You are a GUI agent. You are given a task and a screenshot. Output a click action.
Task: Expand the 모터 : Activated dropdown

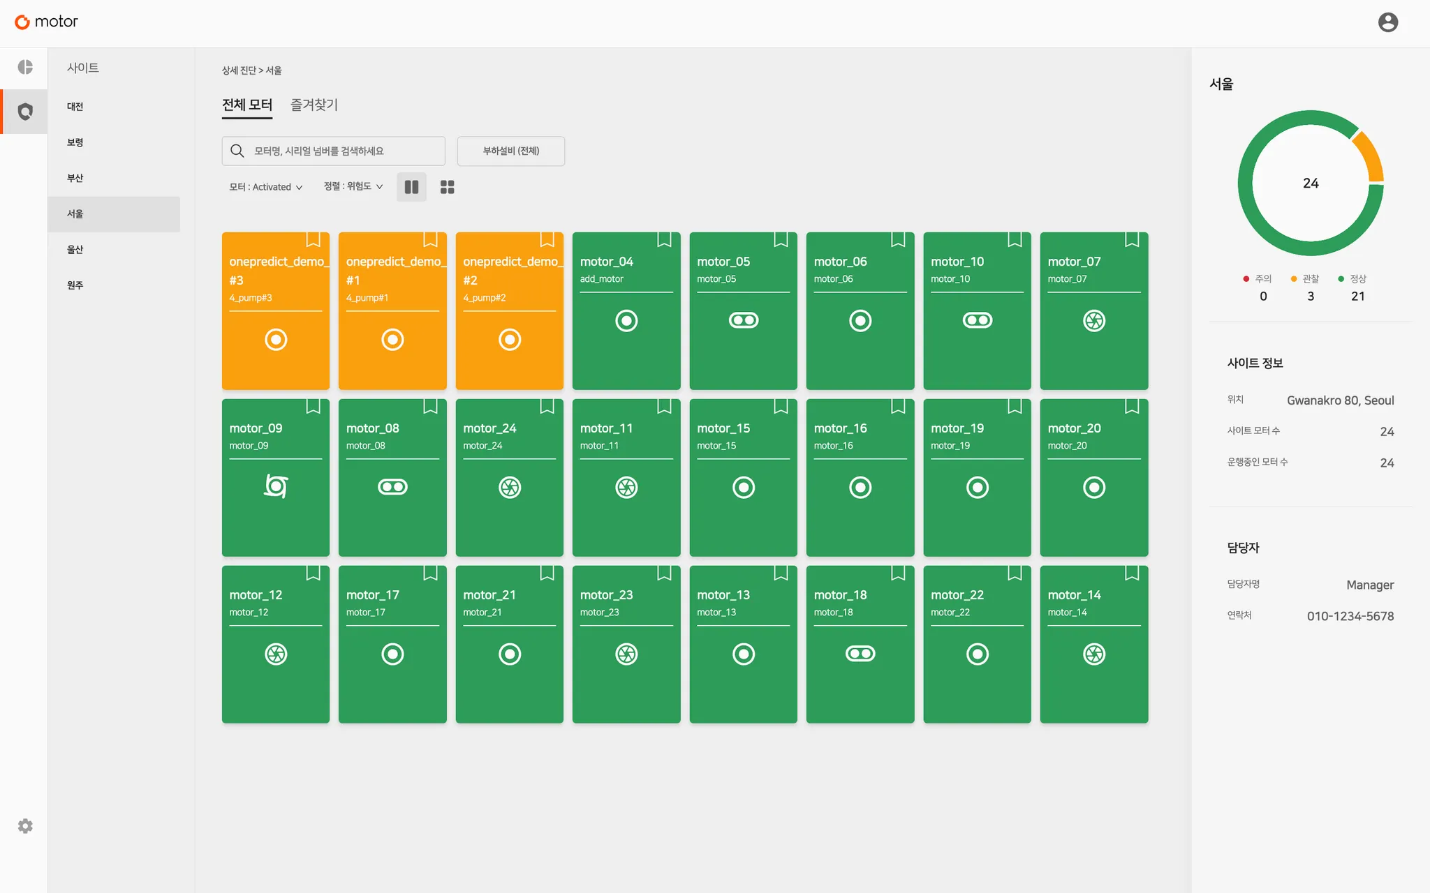click(265, 187)
